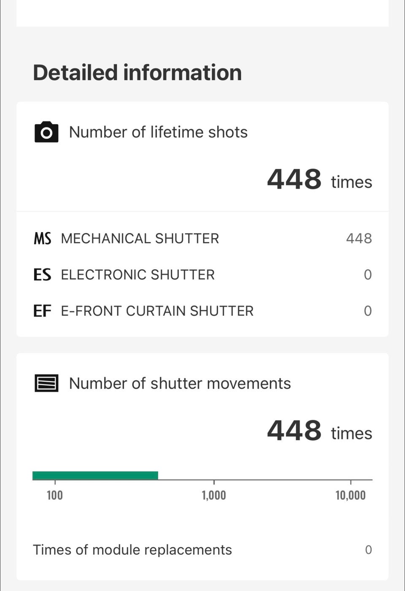Click the electronic shutter count of 0

click(368, 275)
